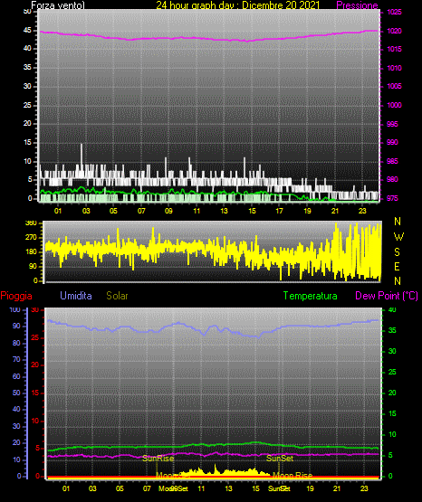The width and height of the screenshot is (422, 502).
Task: Click the SunRise marker text
Action: click(158, 459)
